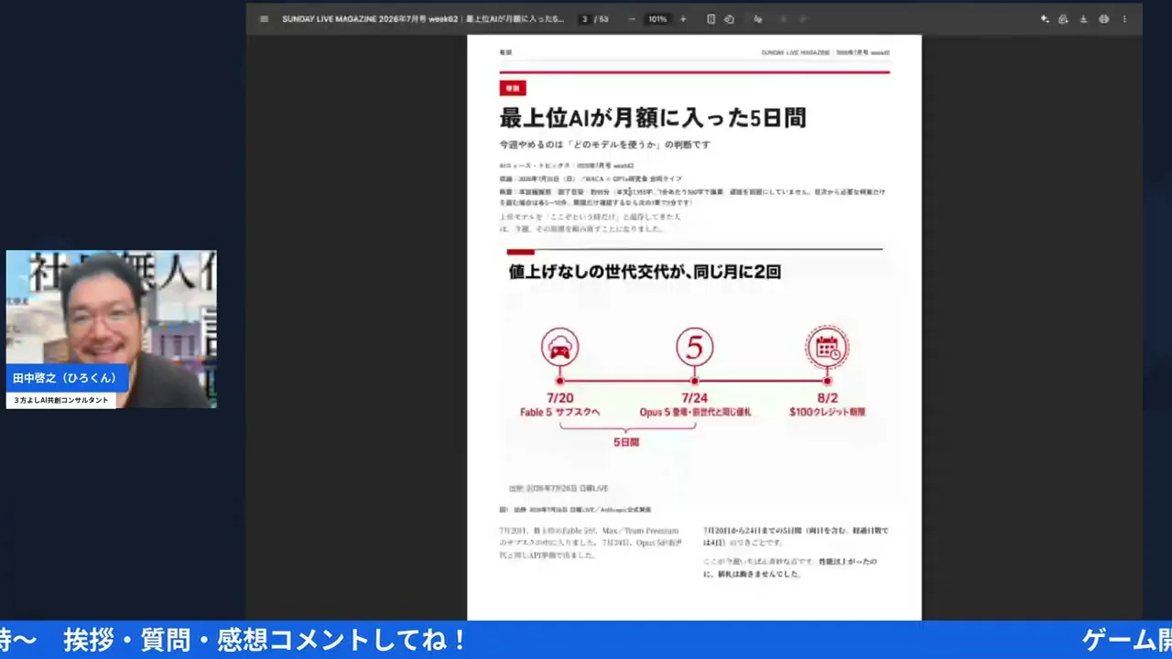Click the red tag above the headline

coord(512,88)
